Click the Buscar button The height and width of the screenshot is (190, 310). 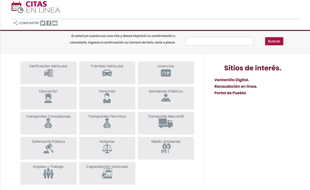[274, 41]
